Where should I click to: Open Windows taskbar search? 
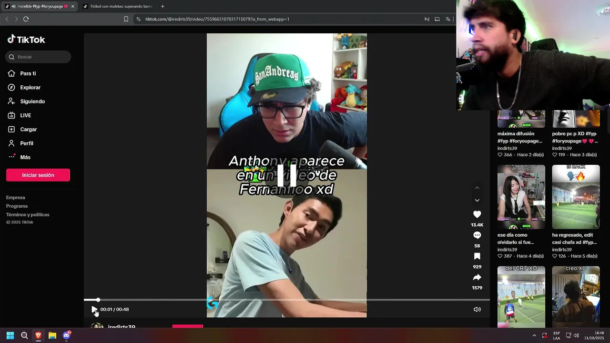(24, 335)
